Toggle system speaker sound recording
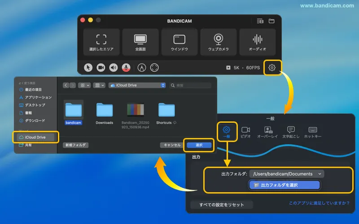359x224 pixels. 114,68
